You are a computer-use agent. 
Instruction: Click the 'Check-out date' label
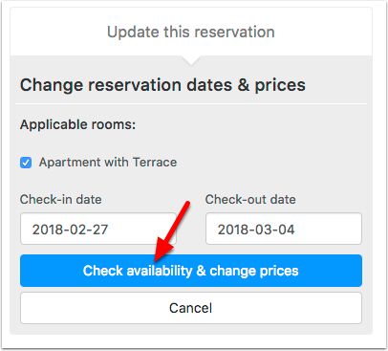250,200
